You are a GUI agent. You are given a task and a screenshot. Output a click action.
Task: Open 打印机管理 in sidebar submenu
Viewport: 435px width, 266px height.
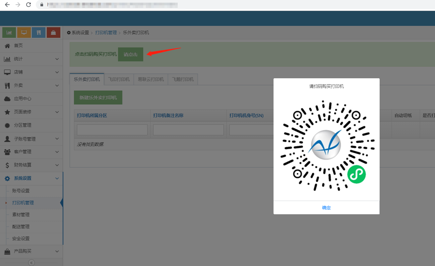pyautogui.click(x=23, y=203)
